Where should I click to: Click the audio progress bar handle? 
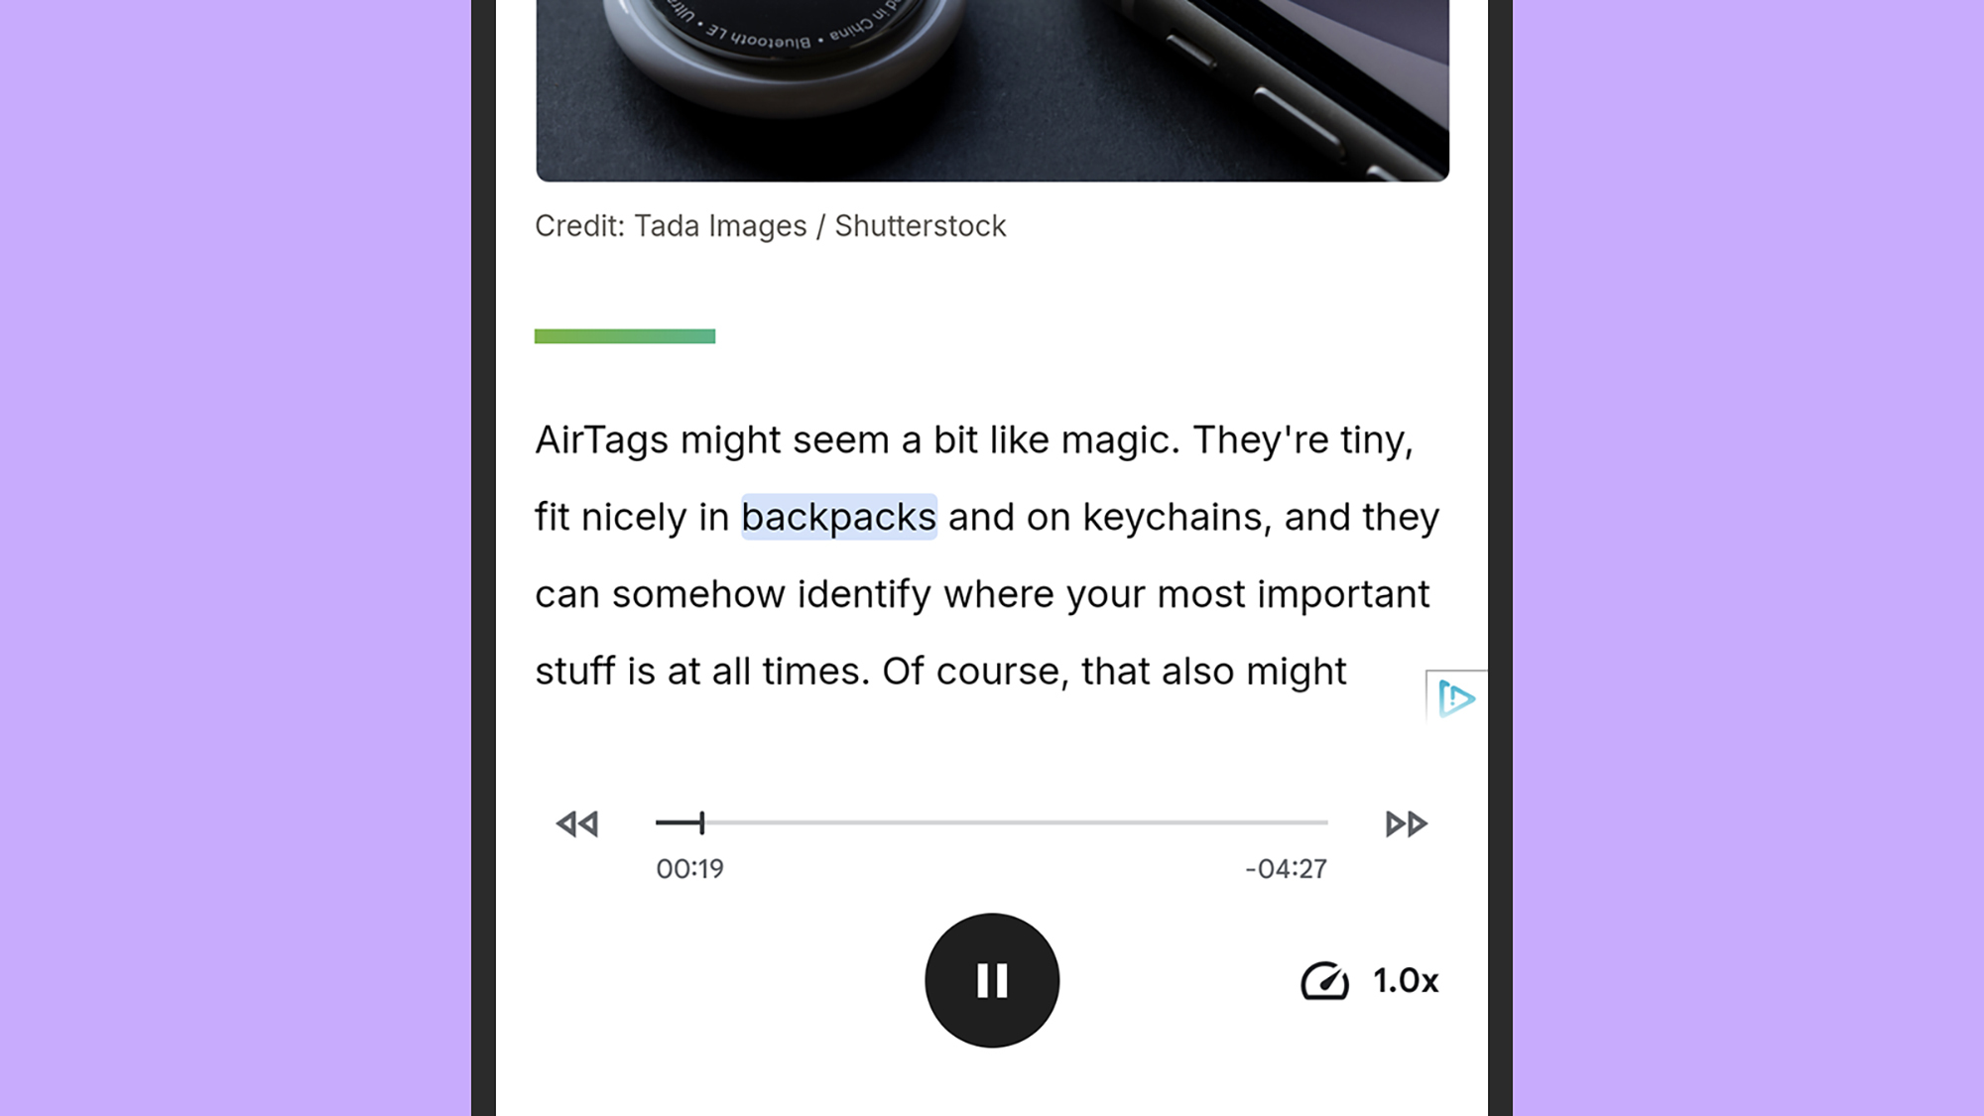click(701, 822)
